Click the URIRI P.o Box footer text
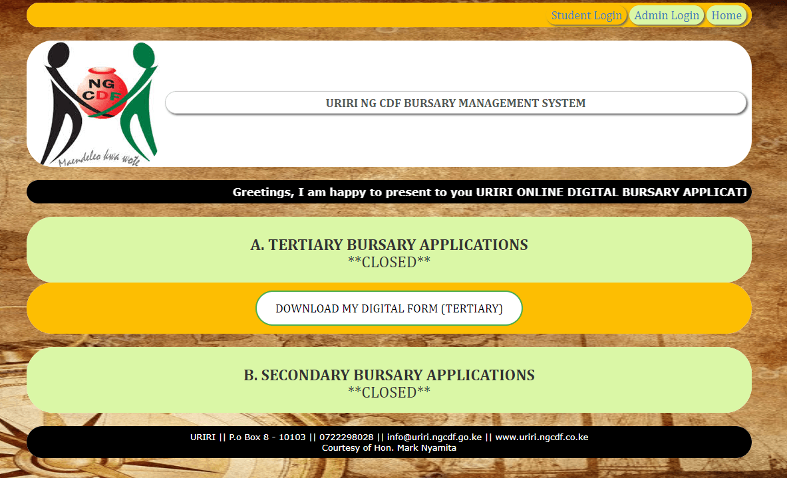This screenshot has width=787, height=478. click(246, 437)
